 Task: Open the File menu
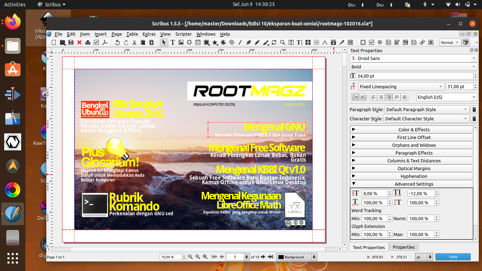[x=58, y=34]
